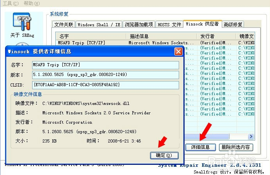Screen dimensions: 270x175
Task: Click the 镜像文件 column header
Action: click(245, 36)
